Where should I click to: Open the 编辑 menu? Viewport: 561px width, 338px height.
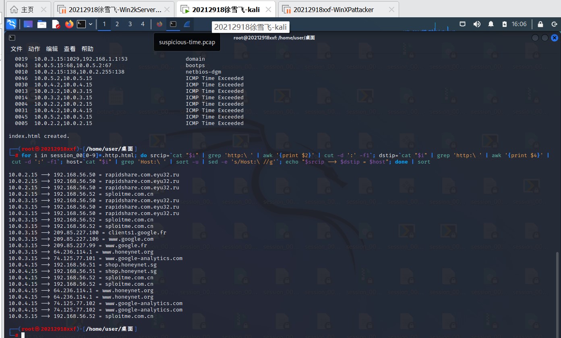click(x=52, y=49)
